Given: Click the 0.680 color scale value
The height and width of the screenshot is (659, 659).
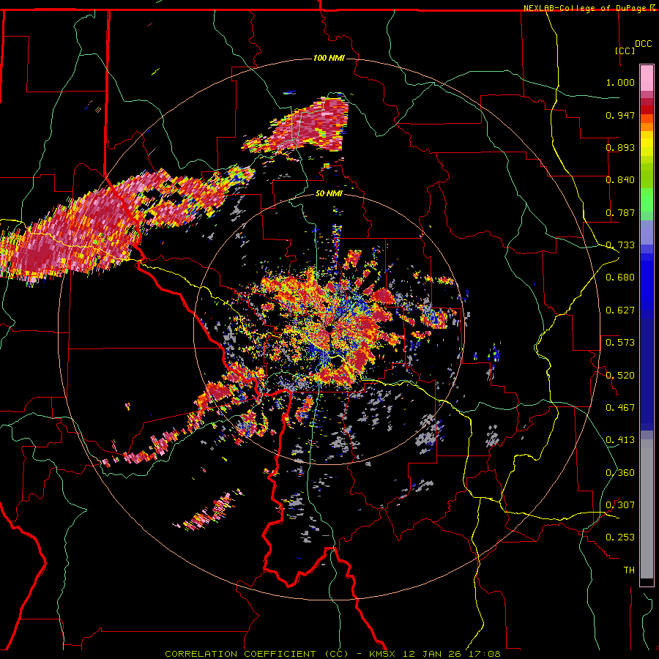Looking at the screenshot, I should pos(620,278).
